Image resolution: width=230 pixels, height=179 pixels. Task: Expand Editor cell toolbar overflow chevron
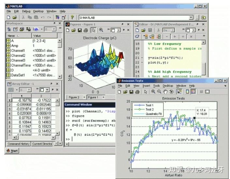click(204, 35)
